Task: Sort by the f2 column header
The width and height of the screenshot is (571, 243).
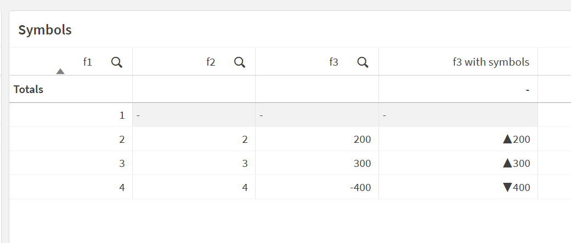Action: point(211,62)
